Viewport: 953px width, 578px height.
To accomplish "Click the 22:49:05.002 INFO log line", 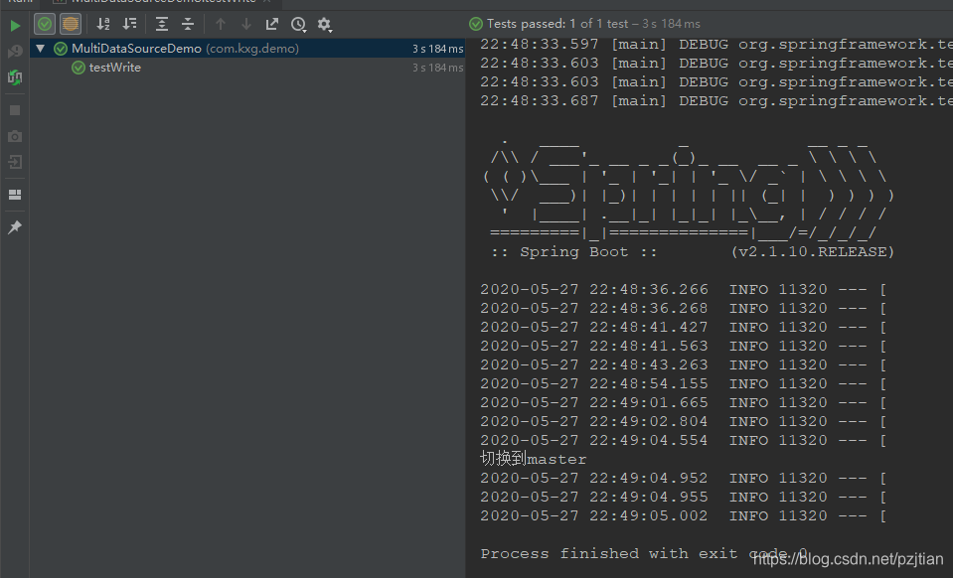I will (683, 516).
